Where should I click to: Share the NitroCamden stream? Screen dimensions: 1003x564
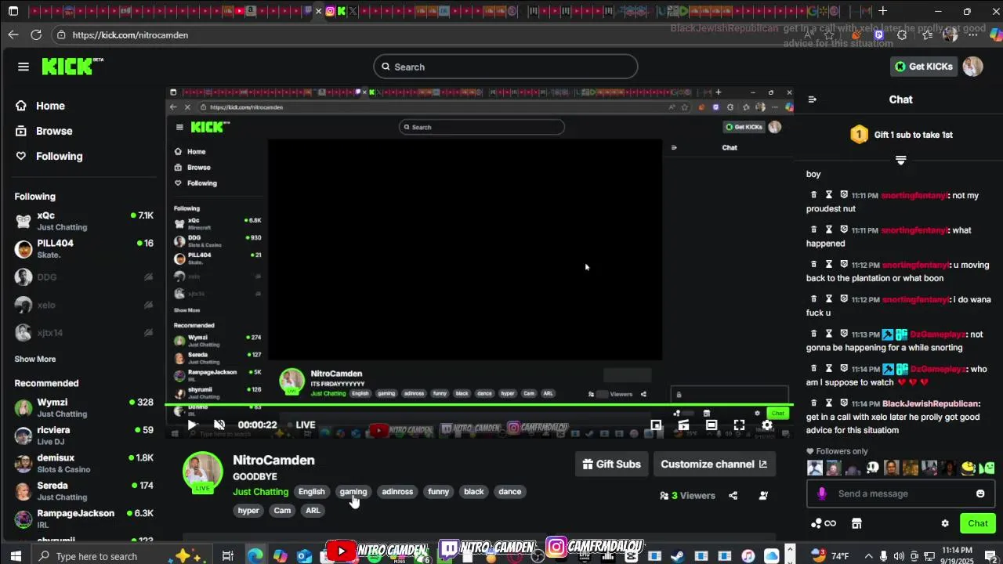(x=733, y=495)
